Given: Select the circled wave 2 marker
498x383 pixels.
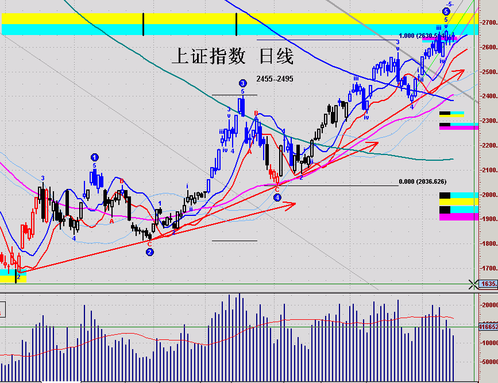Looking at the screenshot, I should (x=150, y=252).
